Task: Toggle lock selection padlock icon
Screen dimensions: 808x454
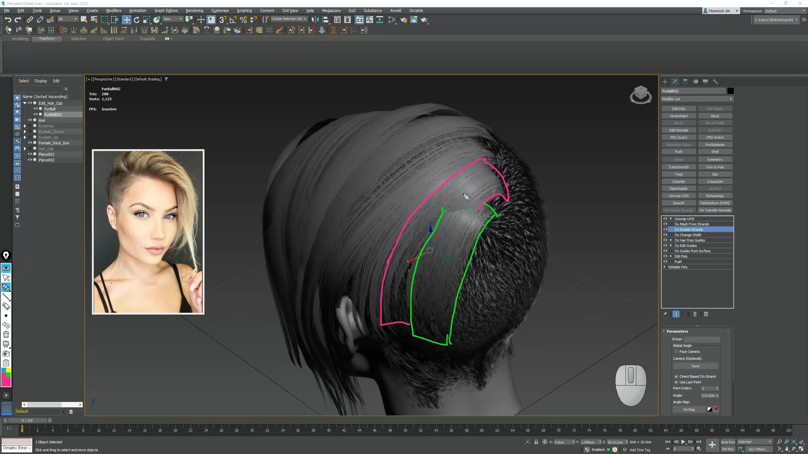Action: coord(536,442)
